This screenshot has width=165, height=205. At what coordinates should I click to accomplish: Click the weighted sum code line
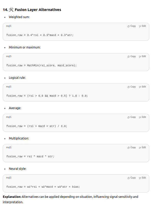(40, 35)
